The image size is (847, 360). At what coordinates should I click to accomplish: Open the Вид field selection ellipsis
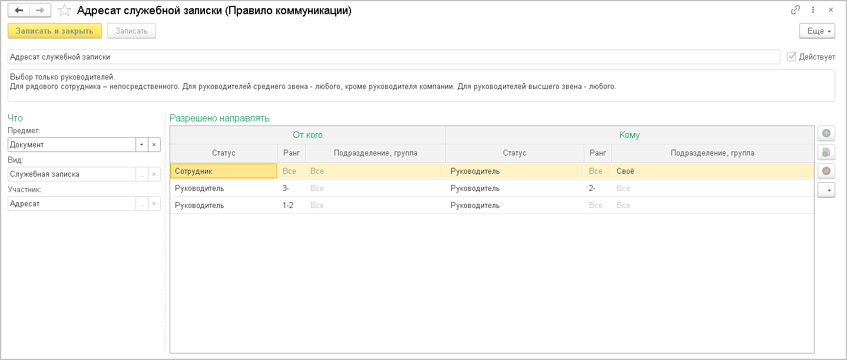click(x=141, y=174)
